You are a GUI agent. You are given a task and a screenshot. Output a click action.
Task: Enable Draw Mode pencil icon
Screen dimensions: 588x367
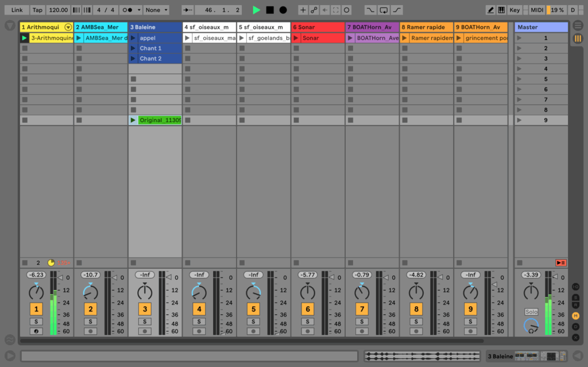click(490, 10)
